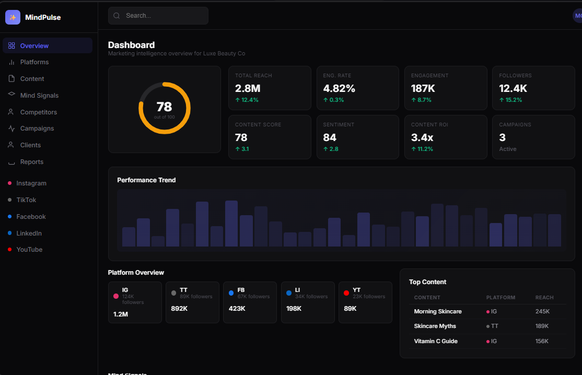Click the gray dot beside TikTok
The image size is (582, 375).
click(x=9, y=200)
